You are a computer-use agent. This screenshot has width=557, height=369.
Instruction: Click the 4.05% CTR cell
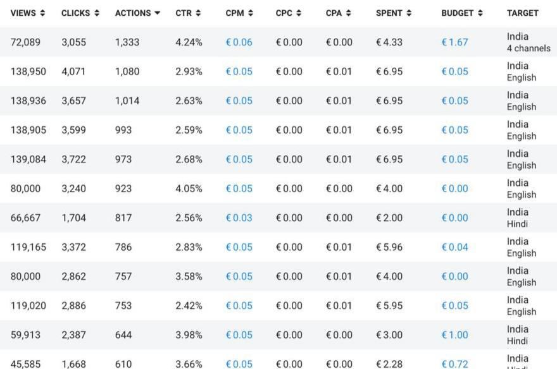[189, 188]
